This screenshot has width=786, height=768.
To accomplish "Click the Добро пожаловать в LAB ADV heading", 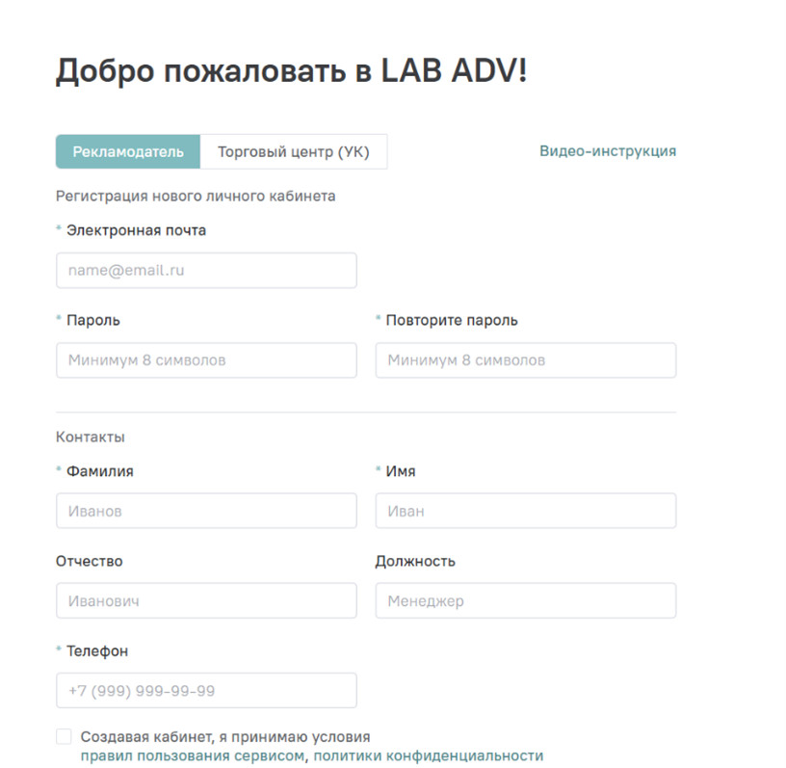I will click(x=291, y=69).
